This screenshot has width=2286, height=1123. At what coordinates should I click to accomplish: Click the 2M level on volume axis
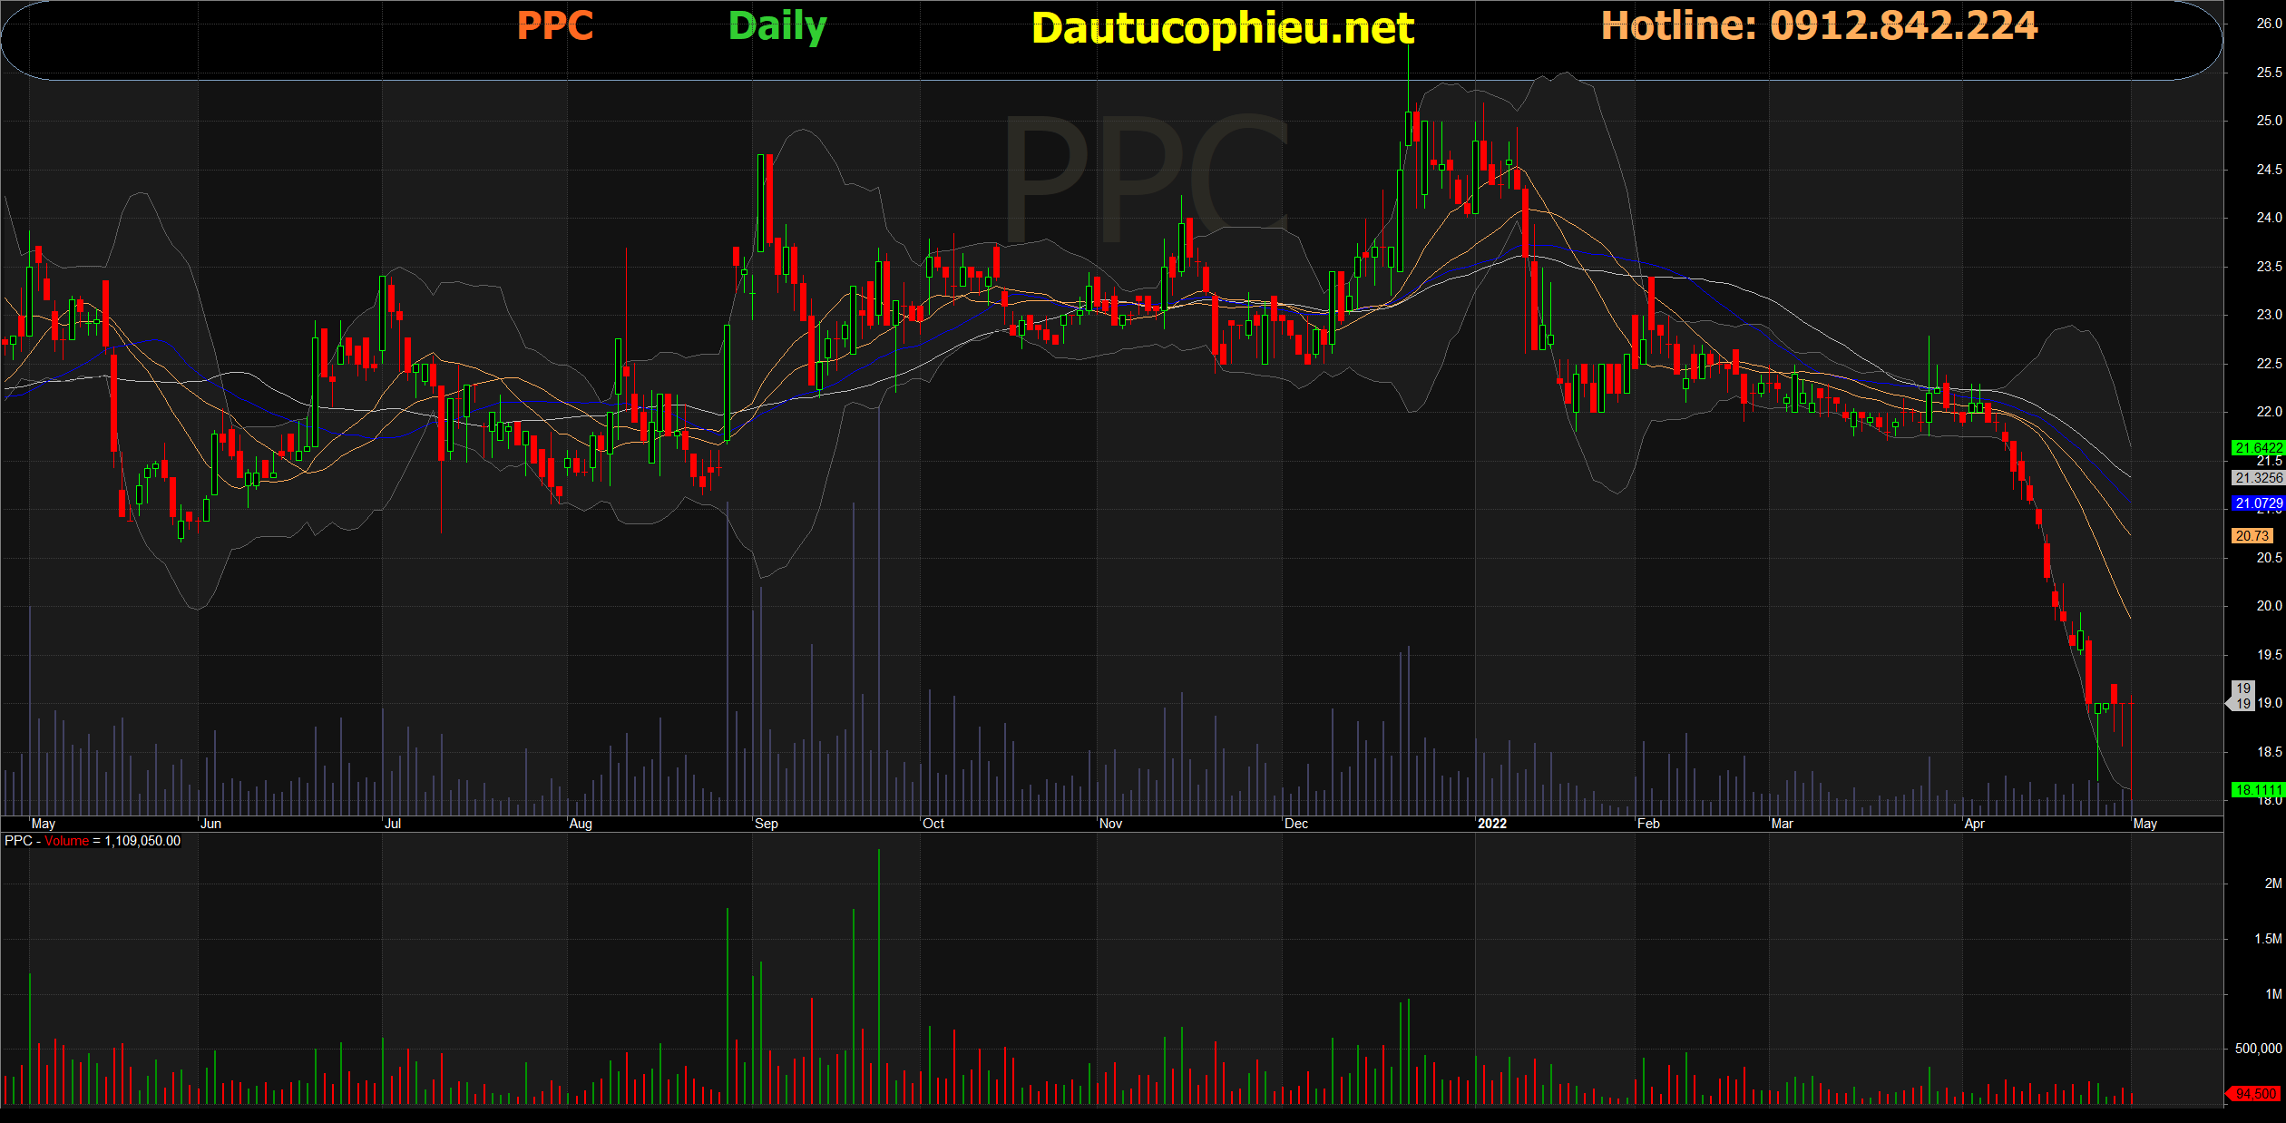2272,883
